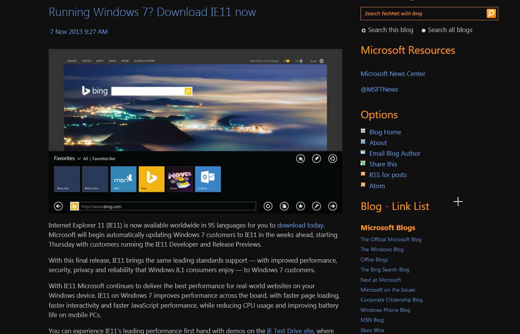
Task: Select the All filter in Favorites
Action: [86, 158]
